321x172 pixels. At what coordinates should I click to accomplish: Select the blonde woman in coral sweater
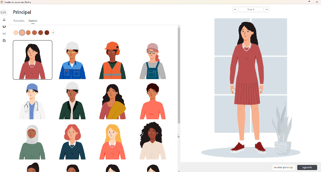click(x=112, y=142)
